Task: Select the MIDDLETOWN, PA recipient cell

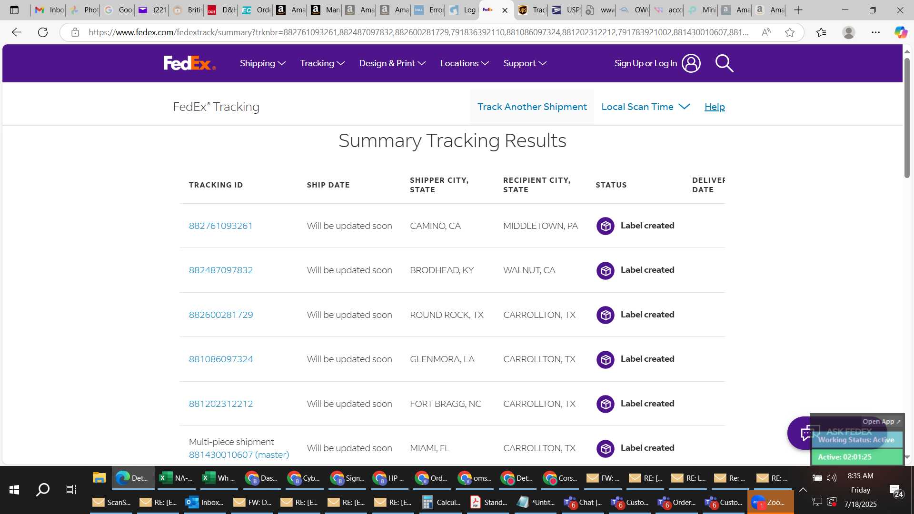Action: tap(540, 226)
